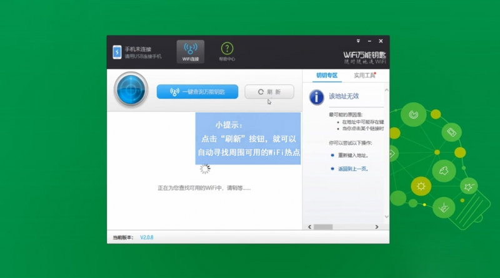This screenshot has height=278, width=500.
Task: Click the 请用USB连接手机 text
Action: [x=143, y=56]
